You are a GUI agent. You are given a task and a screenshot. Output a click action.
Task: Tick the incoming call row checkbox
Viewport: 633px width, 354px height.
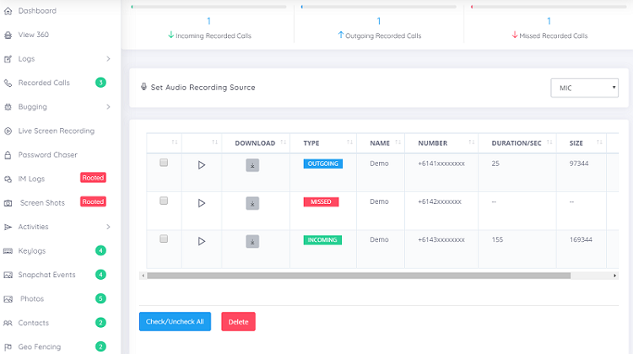pyautogui.click(x=164, y=239)
